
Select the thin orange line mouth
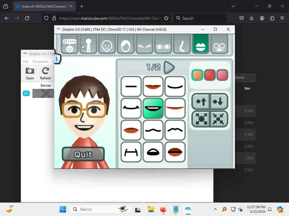[x=175, y=108]
